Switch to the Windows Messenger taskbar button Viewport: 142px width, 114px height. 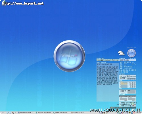(x=43, y=113)
